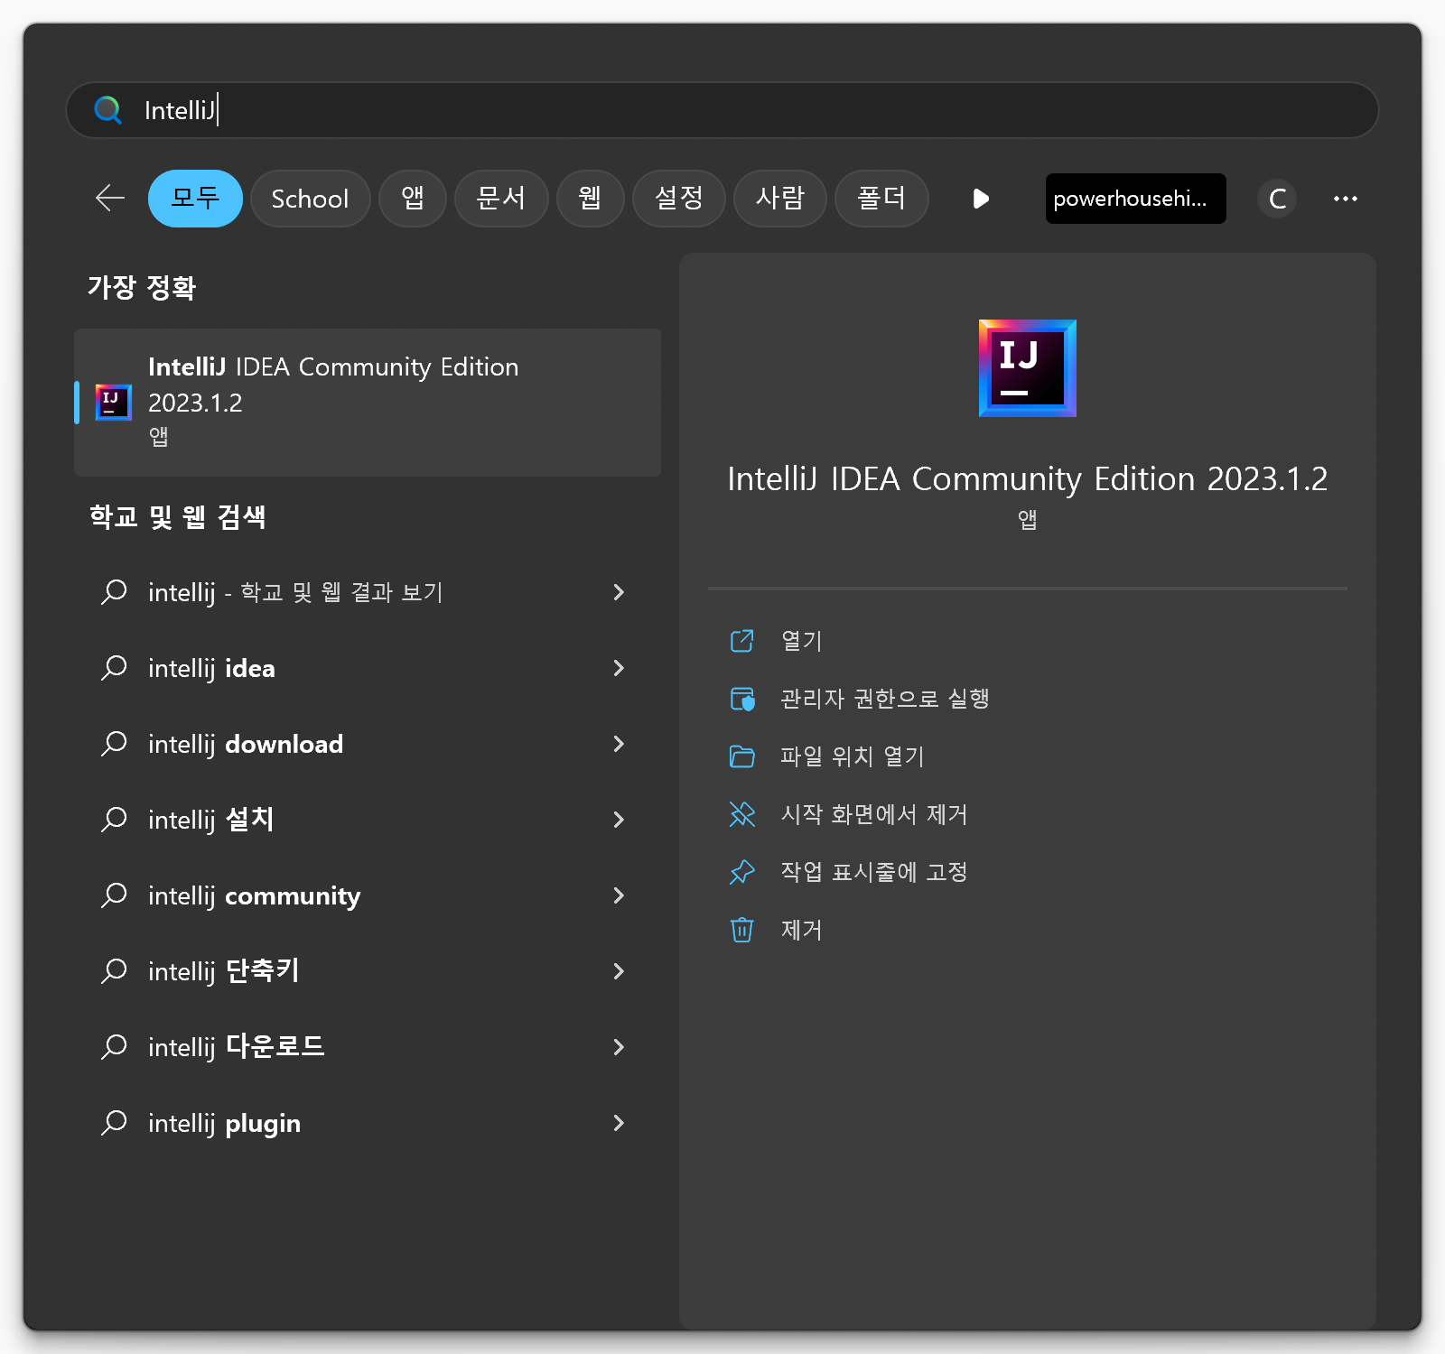Select the 폴더 filter tab
Image resolution: width=1445 pixels, height=1354 pixels.
click(881, 199)
